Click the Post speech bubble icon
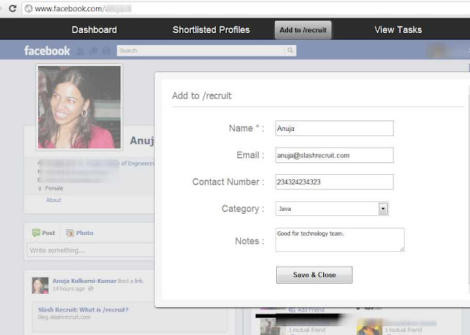The height and width of the screenshot is (335, 470). [x=36, y=233]
